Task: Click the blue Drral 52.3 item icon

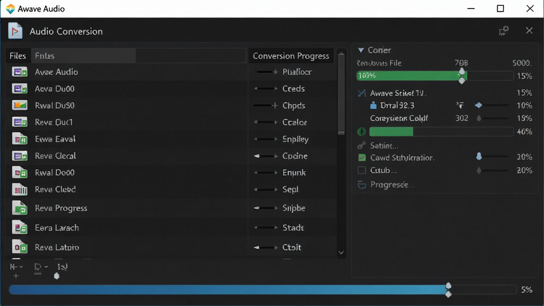Action: pos(373,105)
